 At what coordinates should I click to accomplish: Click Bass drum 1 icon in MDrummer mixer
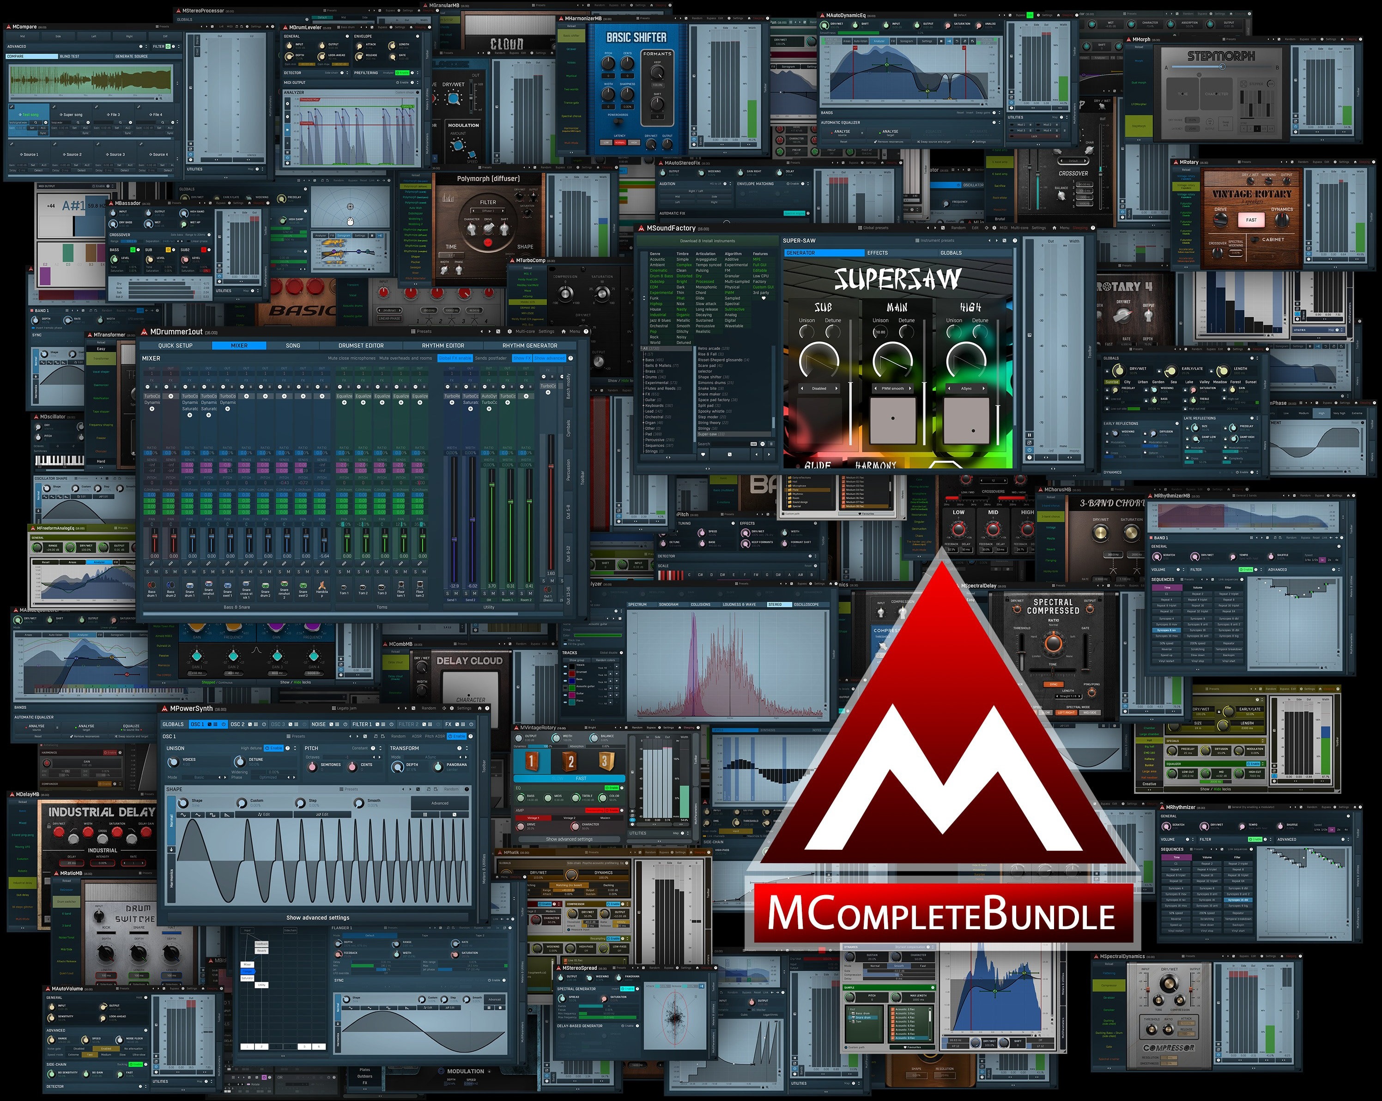point(152,585)
